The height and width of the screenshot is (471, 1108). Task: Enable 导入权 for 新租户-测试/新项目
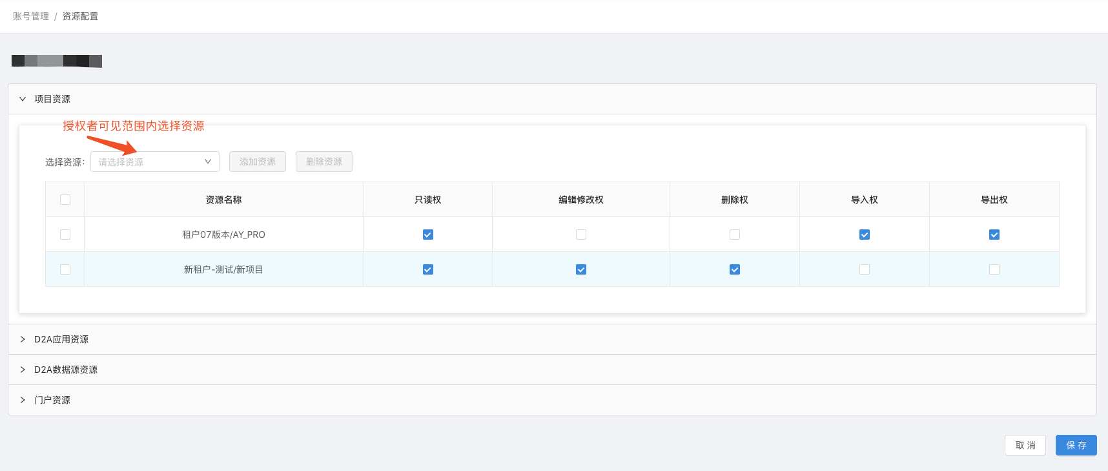tap(865, 269)
